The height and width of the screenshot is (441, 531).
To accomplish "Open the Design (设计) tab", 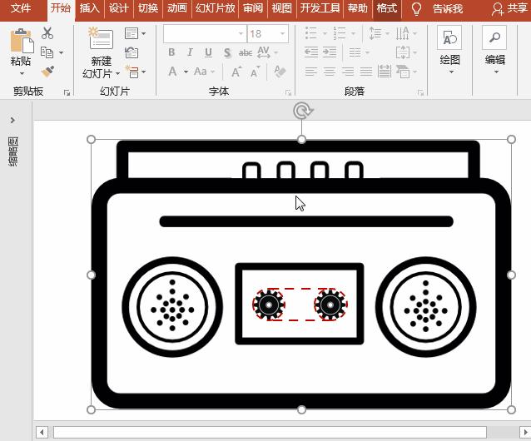I will [x=119, y=9].
